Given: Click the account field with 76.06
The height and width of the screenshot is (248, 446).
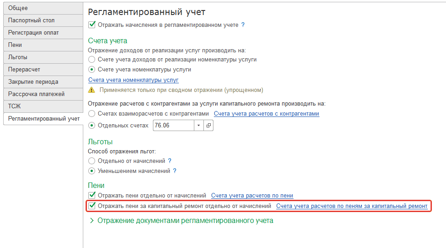Looking at the screenshot, I should pos(174,126).
